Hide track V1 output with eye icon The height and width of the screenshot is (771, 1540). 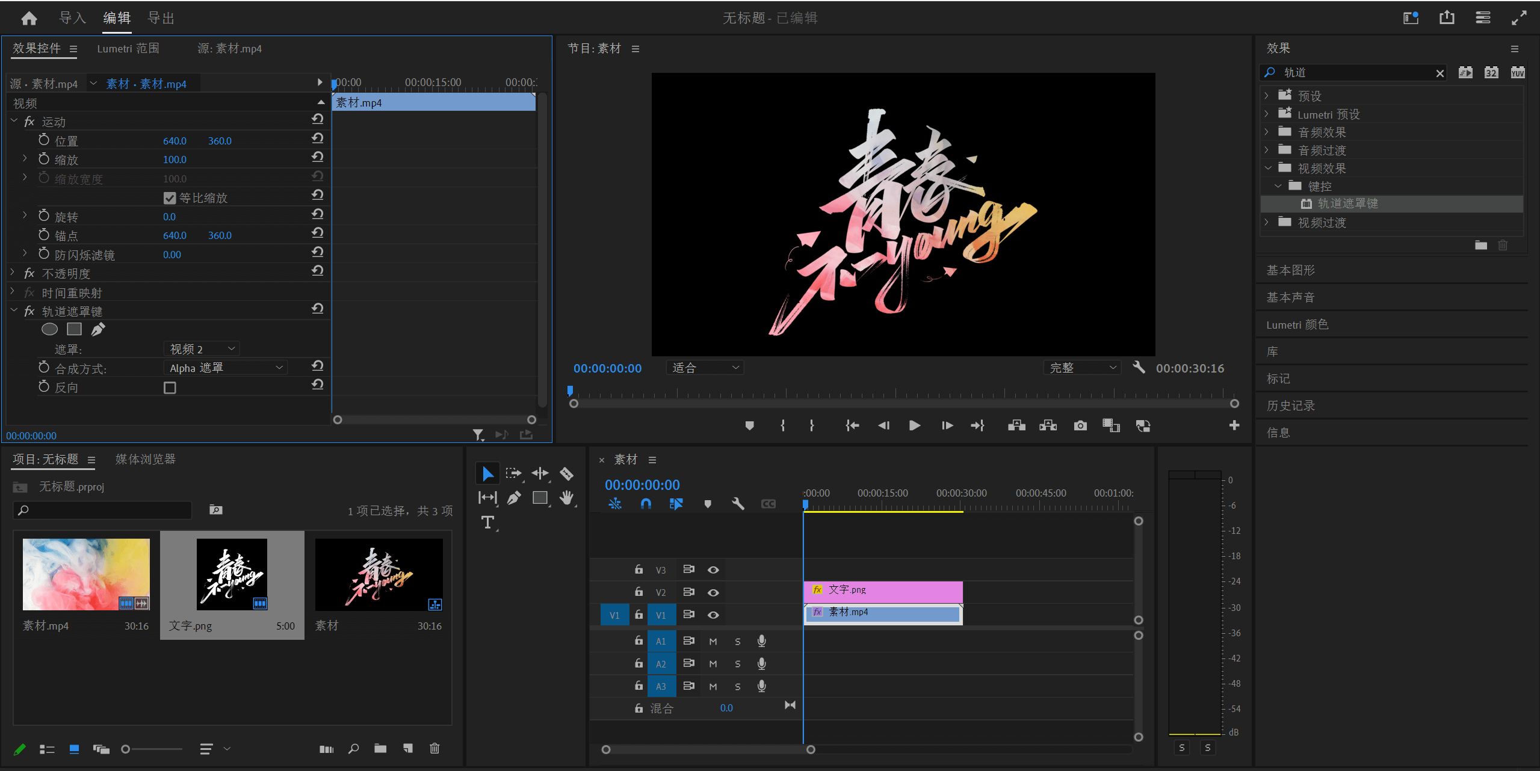pyautogui.click(x=713, y=615)
